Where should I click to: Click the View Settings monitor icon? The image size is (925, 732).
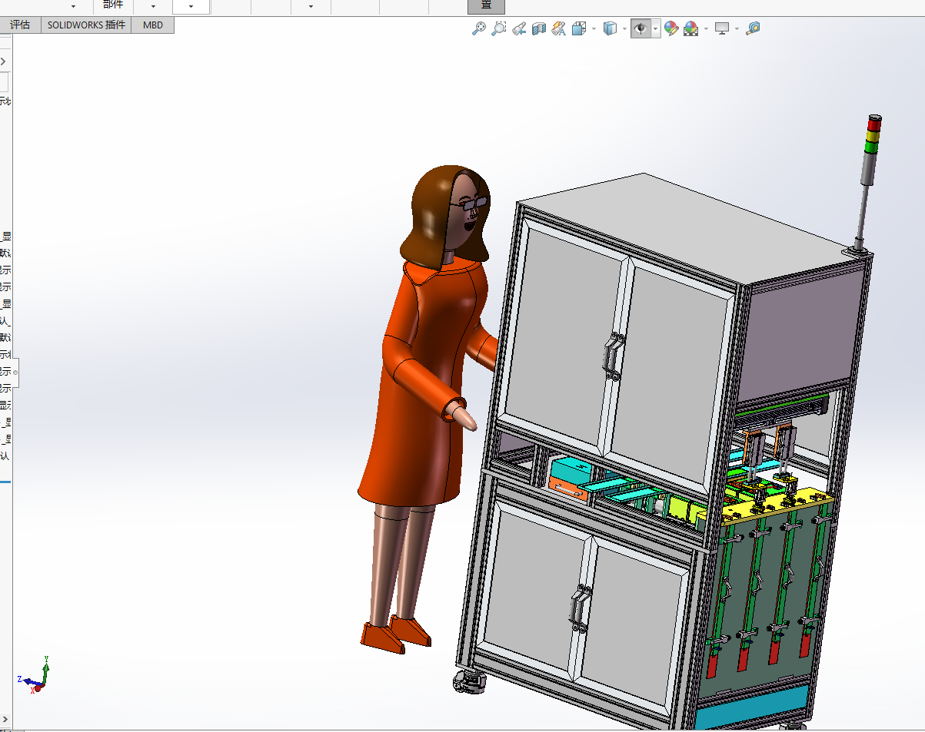coord(721,28)
